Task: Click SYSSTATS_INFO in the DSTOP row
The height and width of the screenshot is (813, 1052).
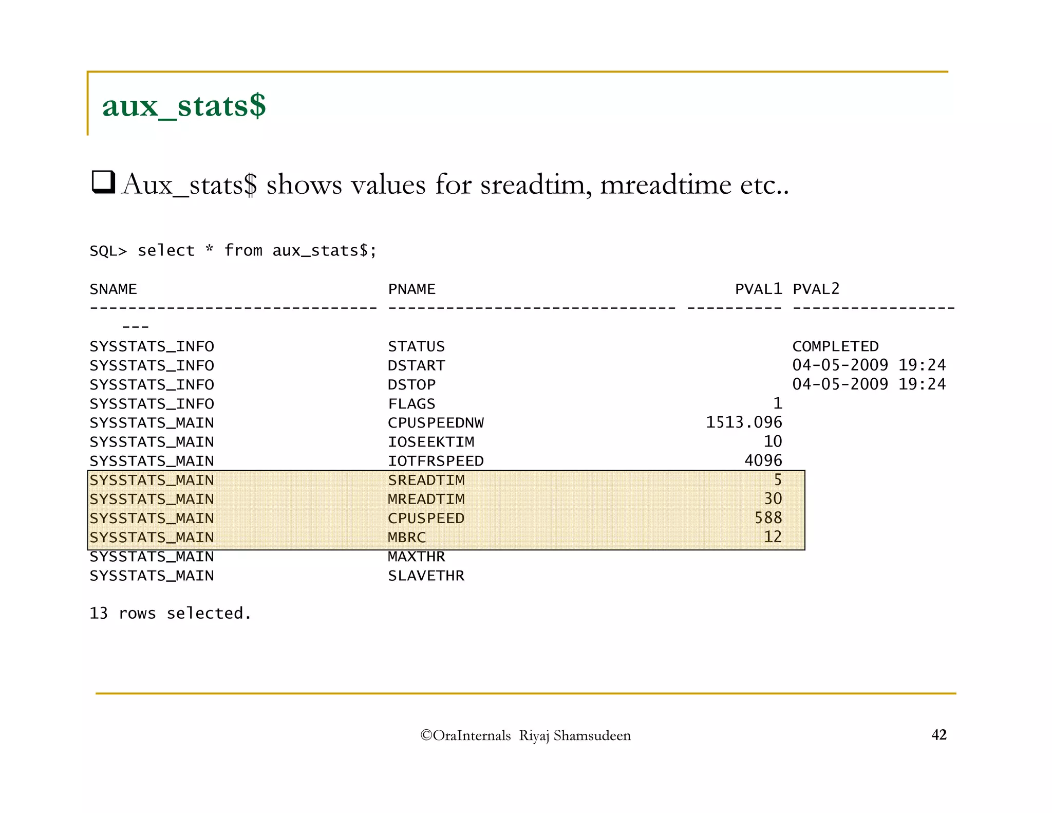Action: [x=152, y=385]
